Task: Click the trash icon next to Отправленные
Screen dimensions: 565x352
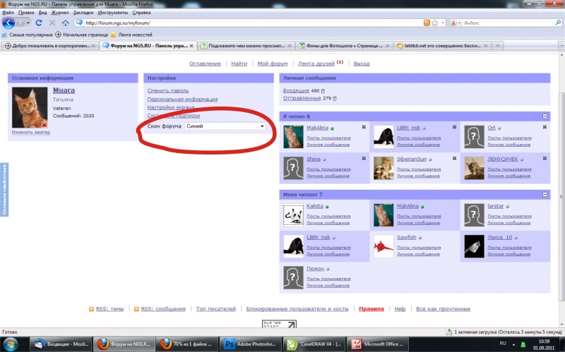Action: click(335, 99)
